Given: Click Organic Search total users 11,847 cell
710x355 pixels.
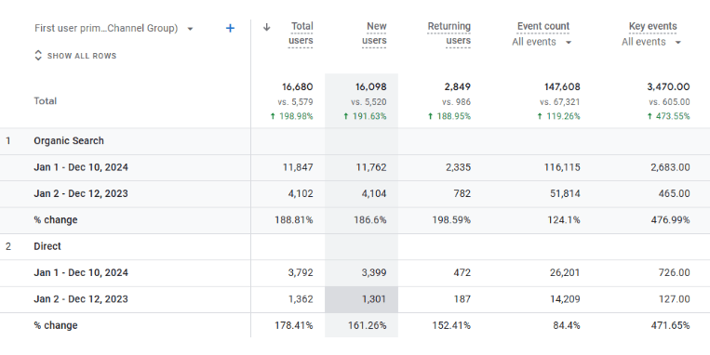Looking at the screenshot, I should 298,167.
